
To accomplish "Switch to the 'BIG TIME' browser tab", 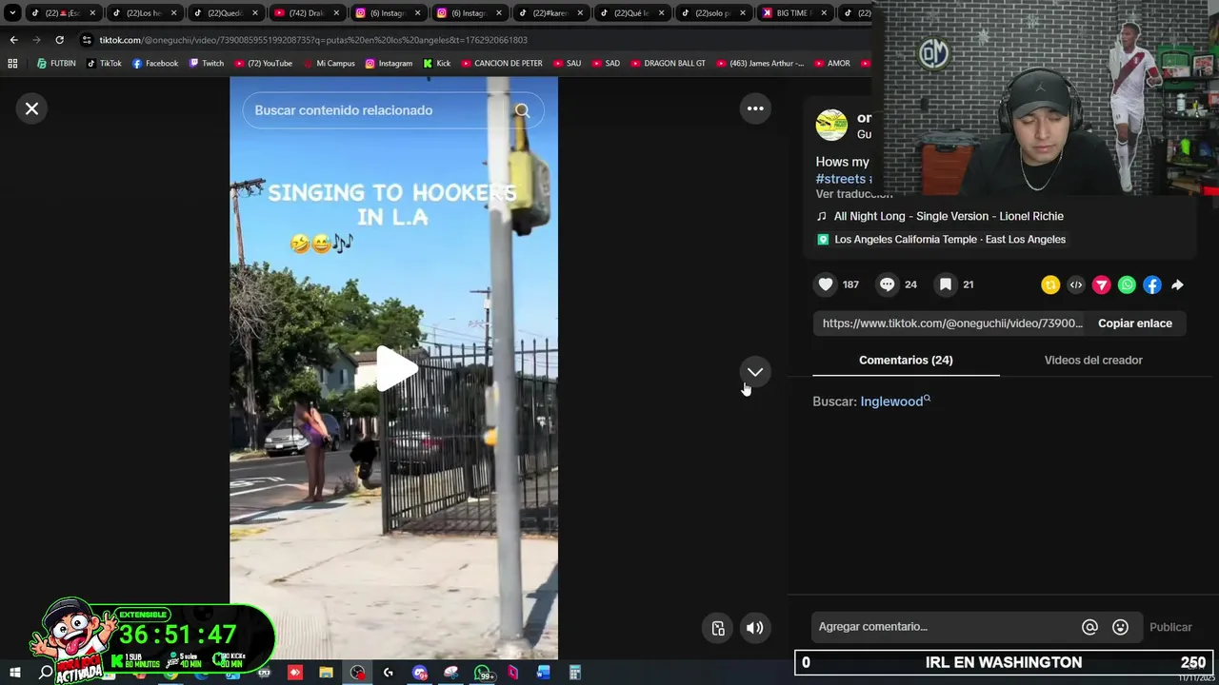I will click(x=794, y=13).
